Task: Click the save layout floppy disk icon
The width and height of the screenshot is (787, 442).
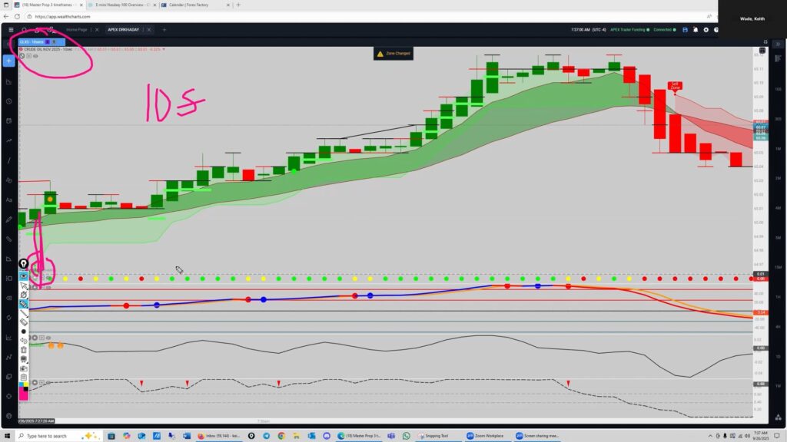Action: tap(685, 30)
